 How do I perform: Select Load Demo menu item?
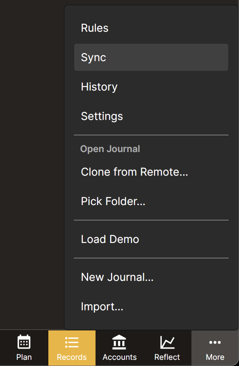pos(151,239)
